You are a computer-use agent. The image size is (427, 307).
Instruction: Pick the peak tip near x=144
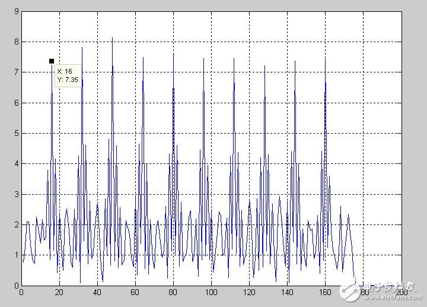point(295,60)
